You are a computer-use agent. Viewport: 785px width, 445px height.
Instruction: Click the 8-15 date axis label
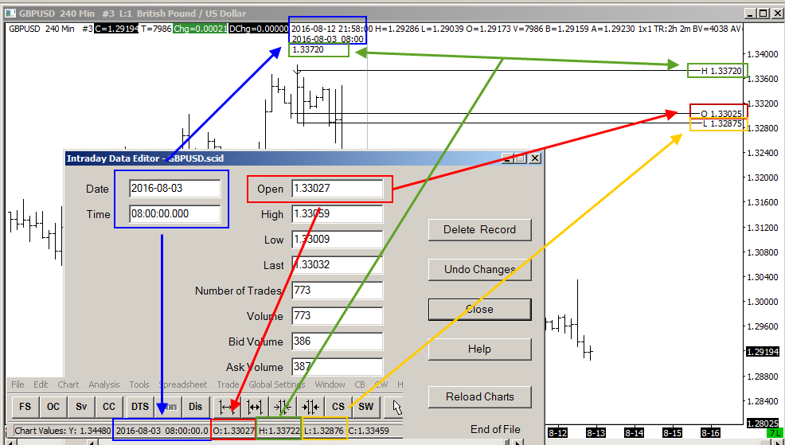point(672,432)
